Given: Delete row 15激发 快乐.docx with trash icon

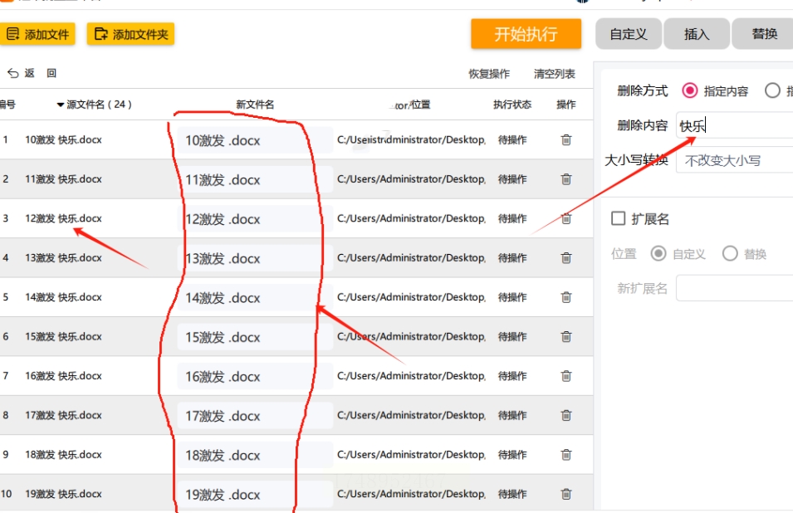Looking at the screenshot, I should coord(566,337).
